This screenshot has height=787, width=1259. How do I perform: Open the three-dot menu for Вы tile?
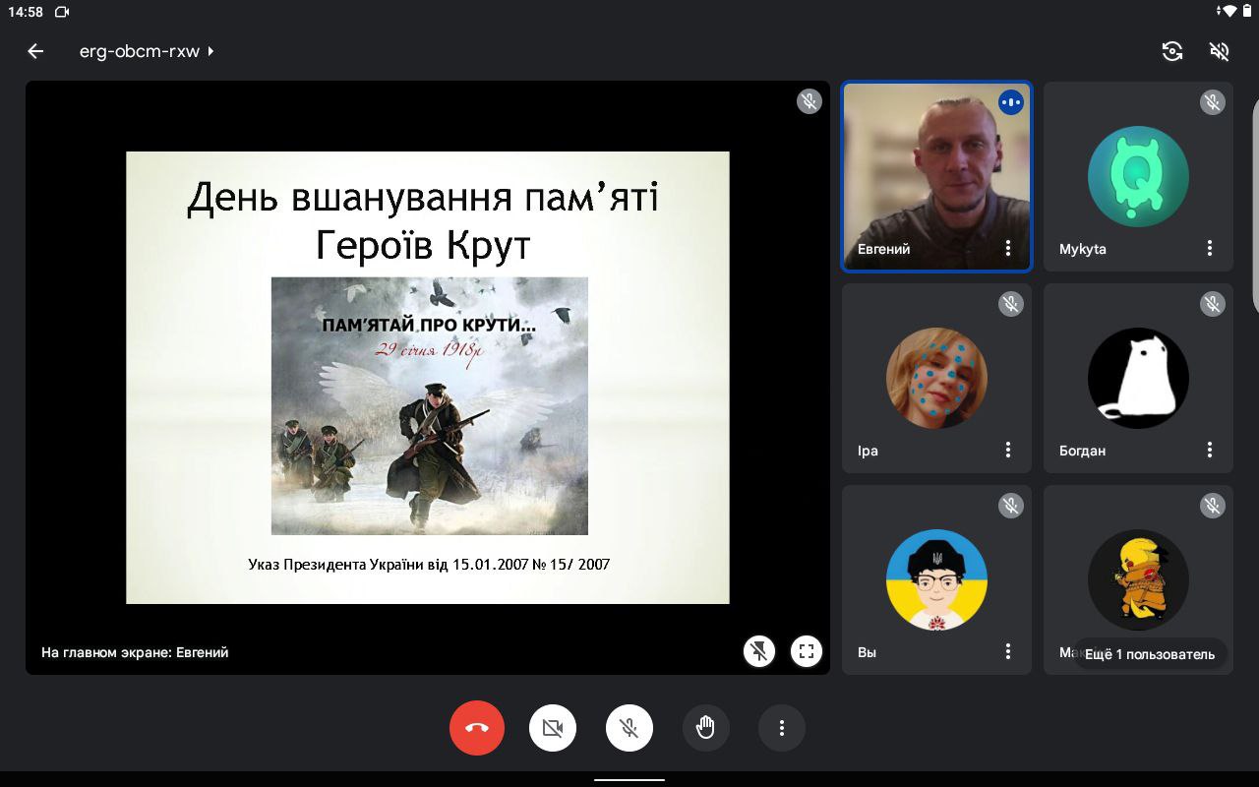click(1008, 651)
